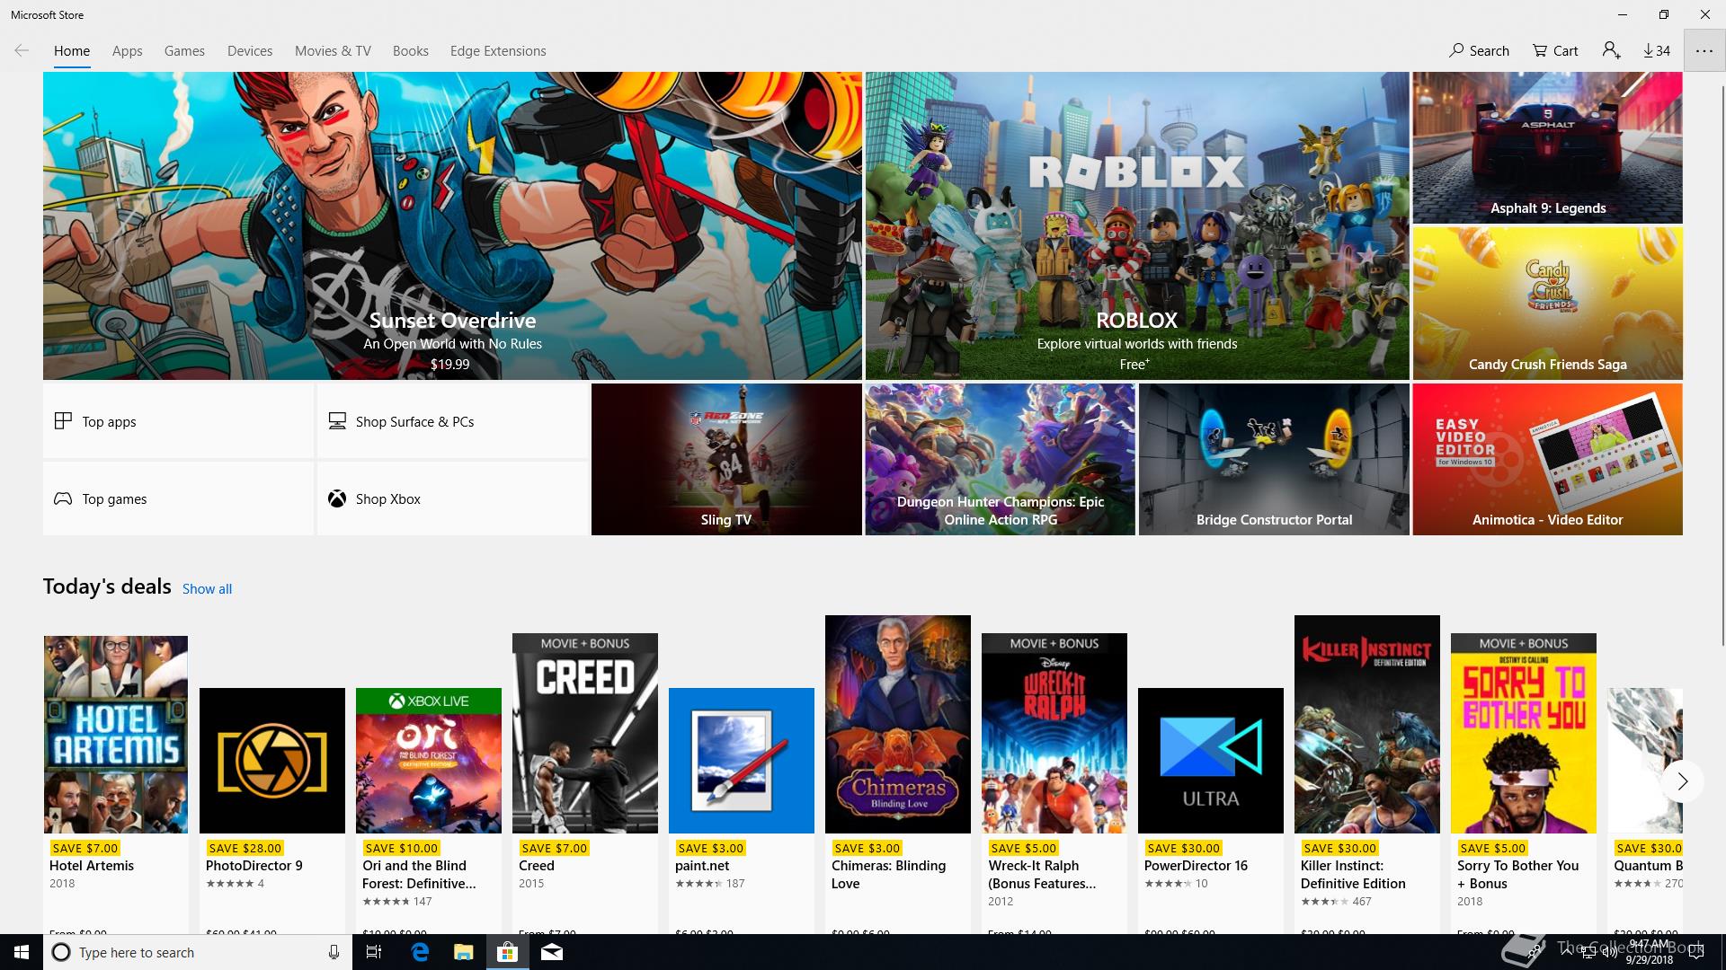
Task: Click SAVE $28.00 badge on PhotoDirector
Action: [245, 848]
